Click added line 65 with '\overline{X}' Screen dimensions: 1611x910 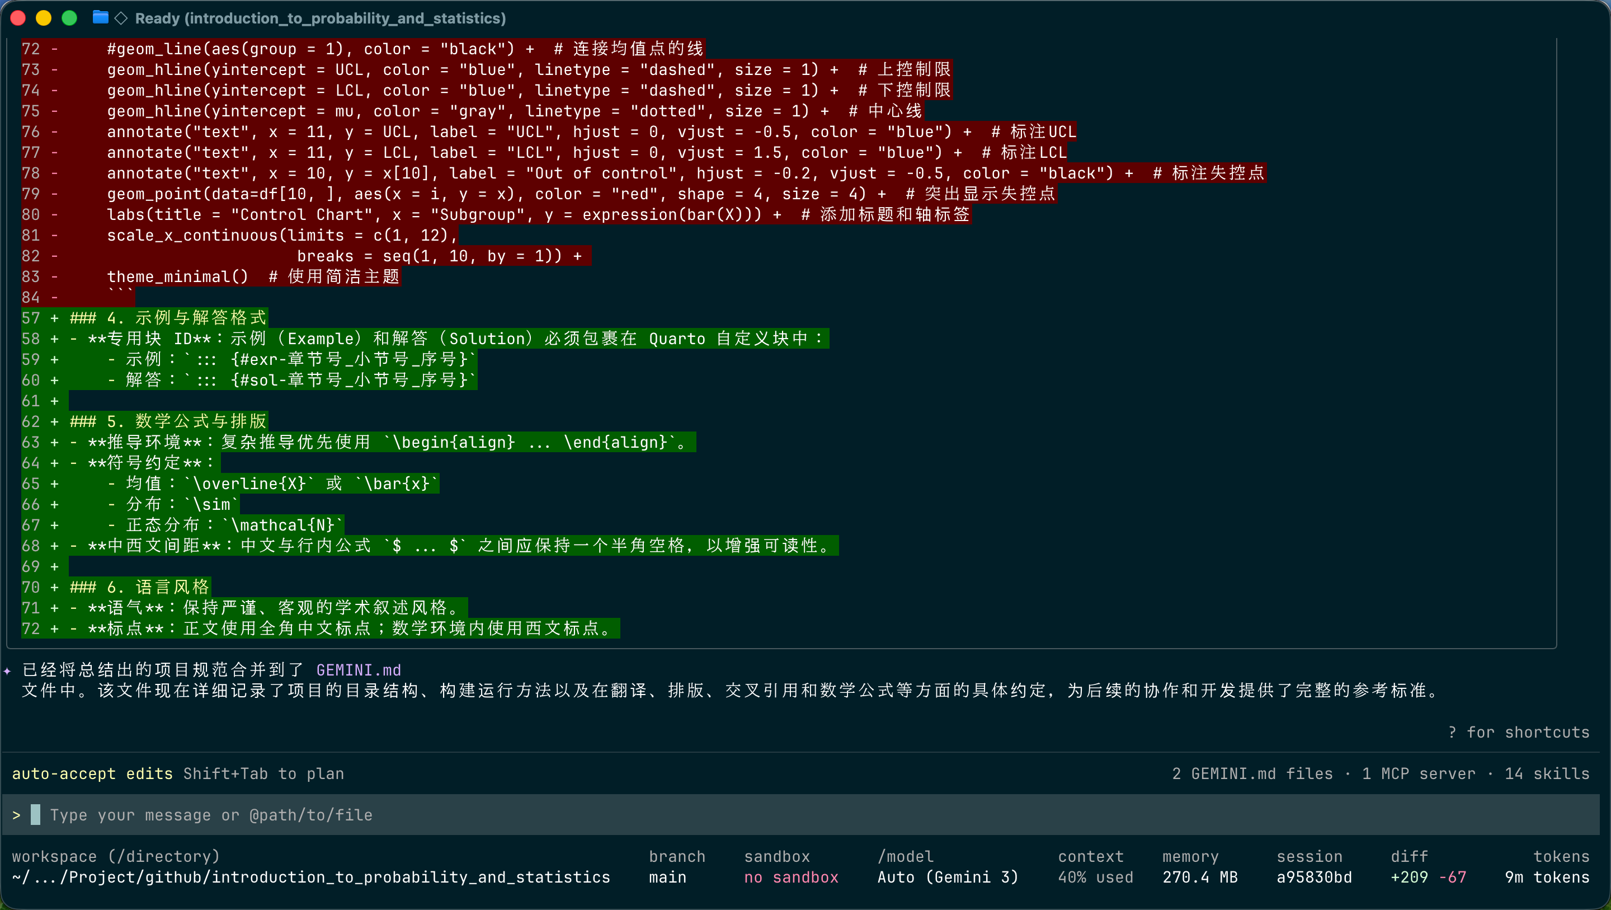coord(230,483)
